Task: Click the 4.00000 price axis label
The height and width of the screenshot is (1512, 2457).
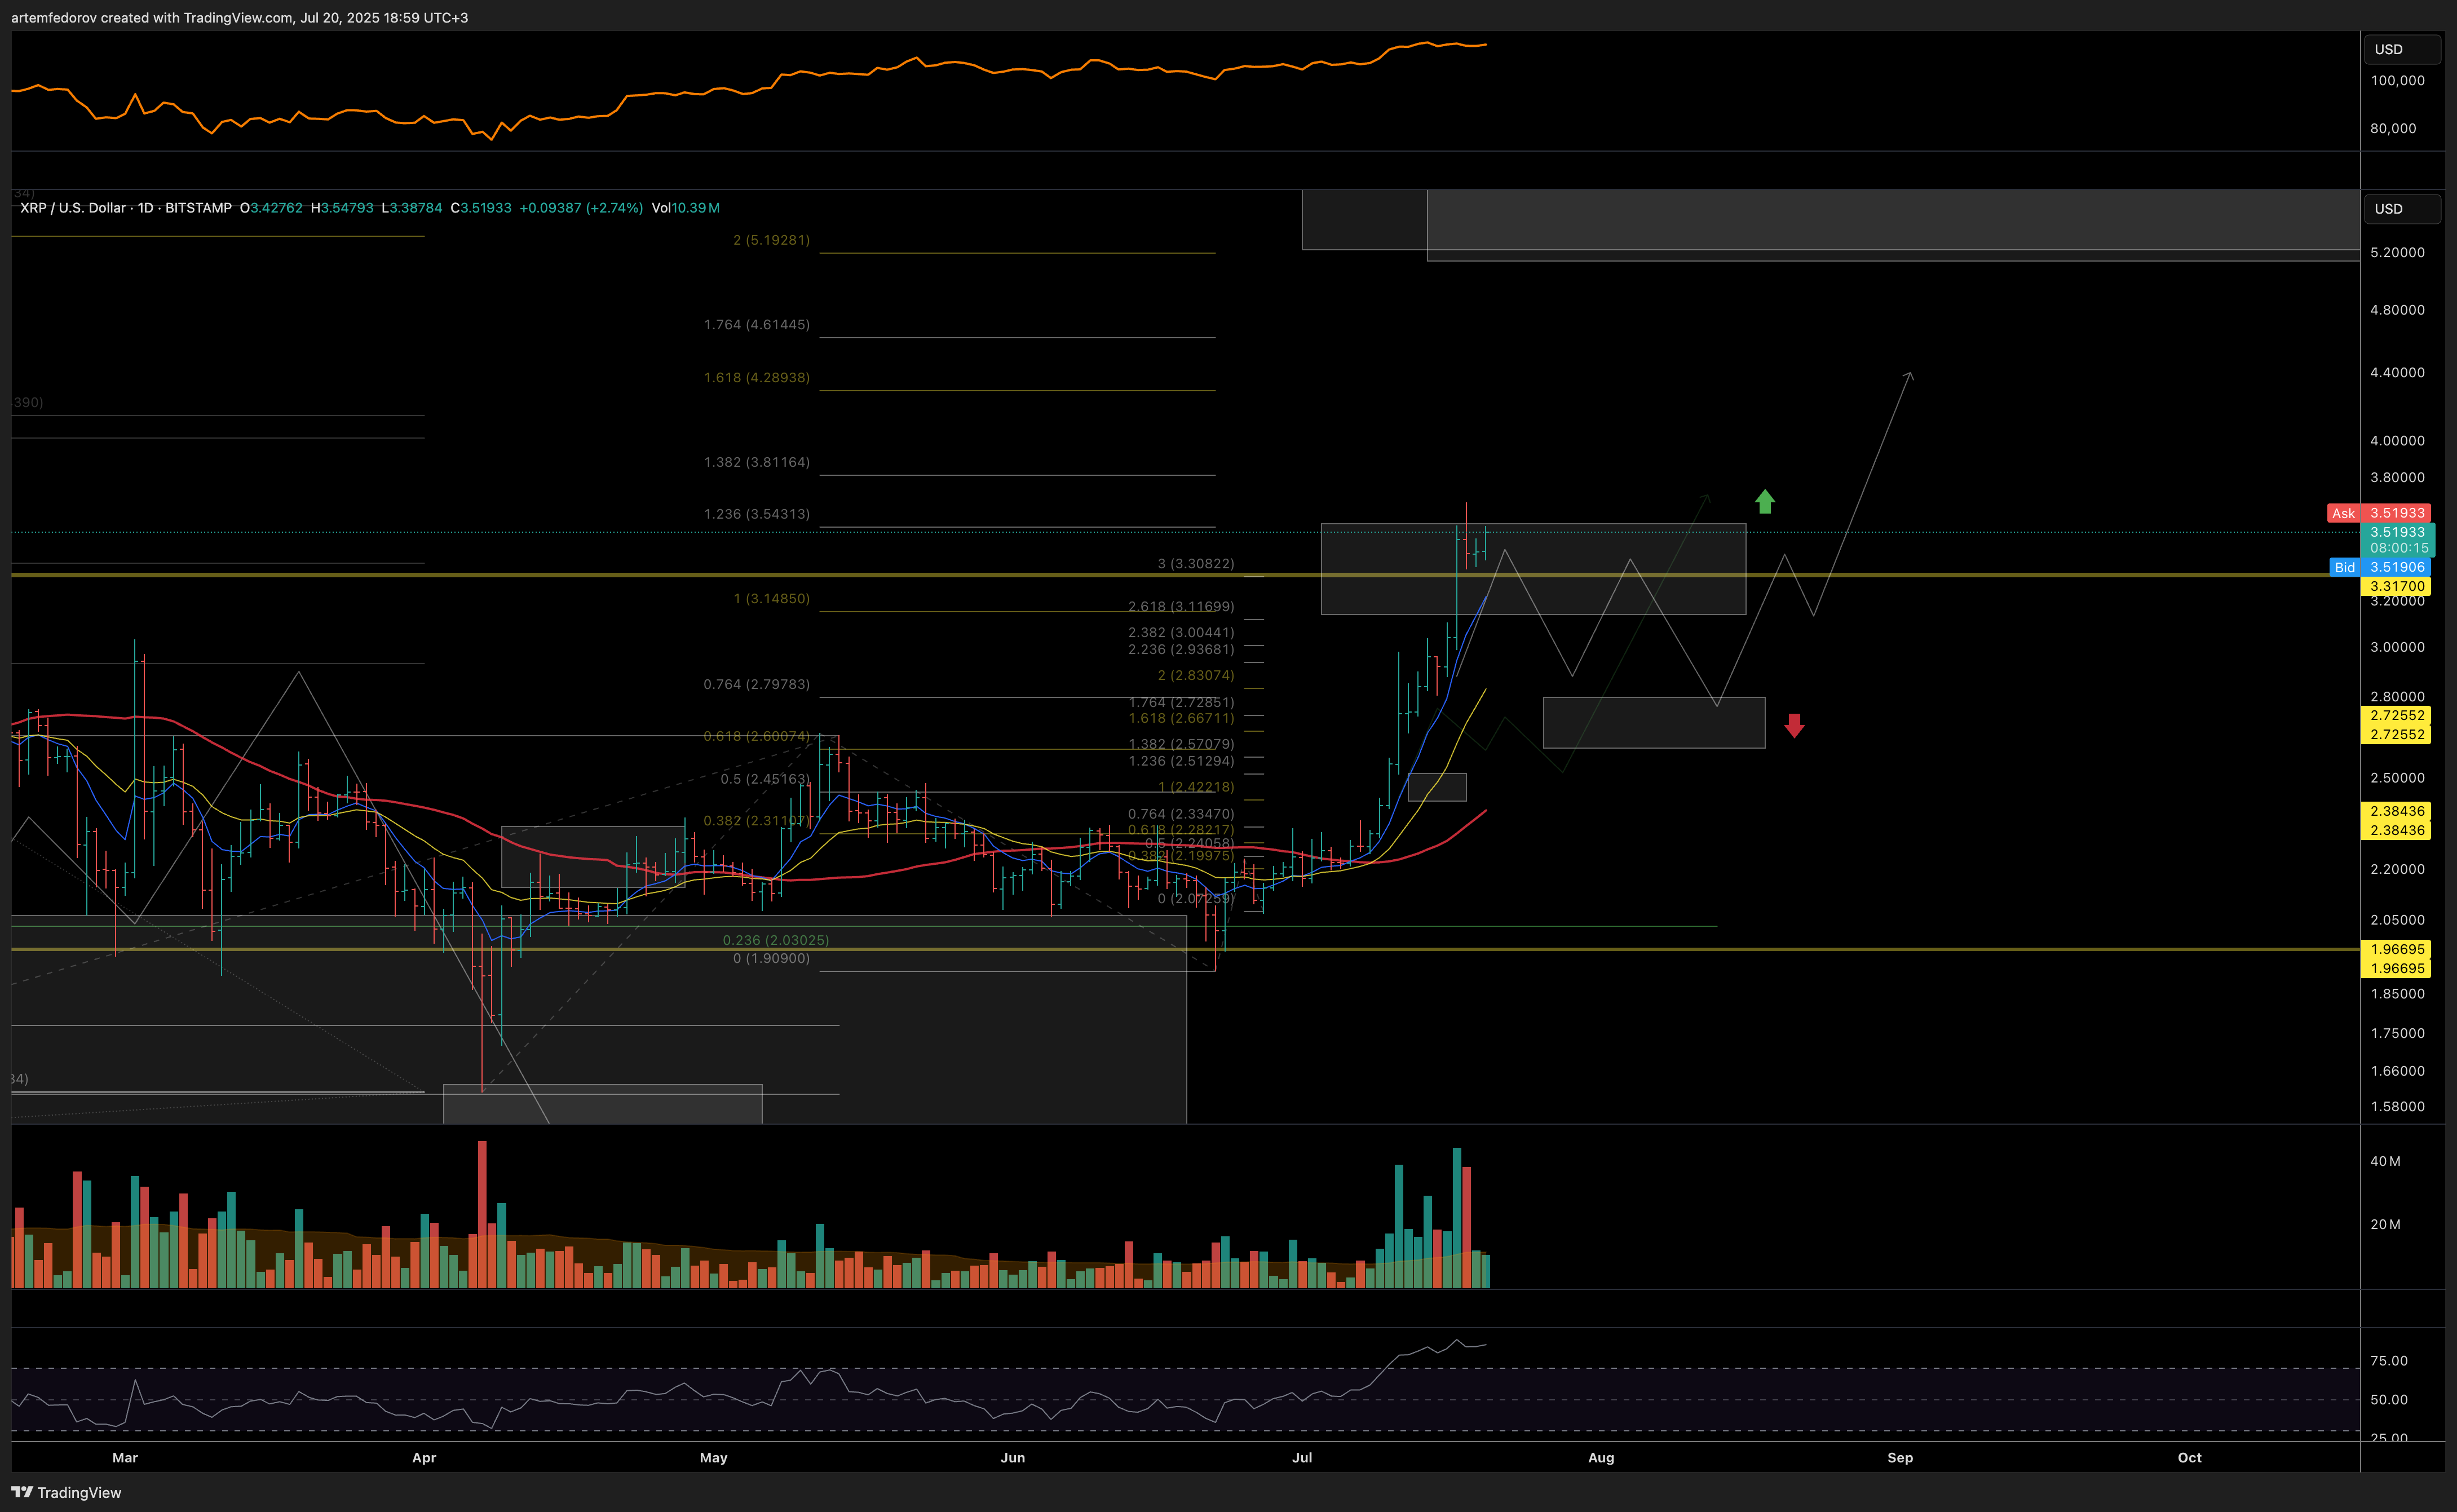Action: pyautogui.click(x=2397, y=441)
